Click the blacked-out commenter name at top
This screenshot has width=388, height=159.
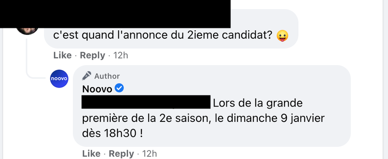[115, 14]
